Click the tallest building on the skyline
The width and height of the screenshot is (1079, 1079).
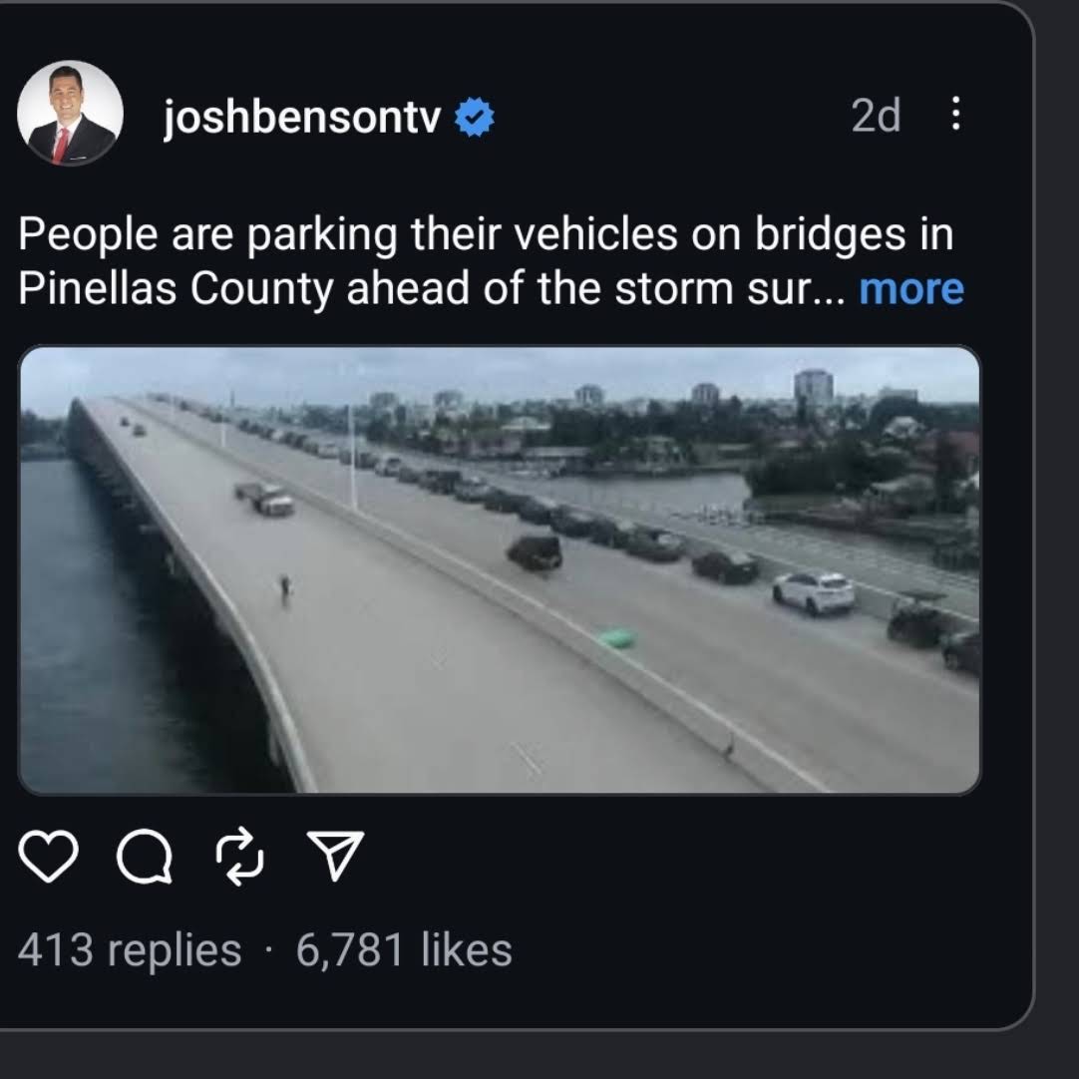pos(814,387)
